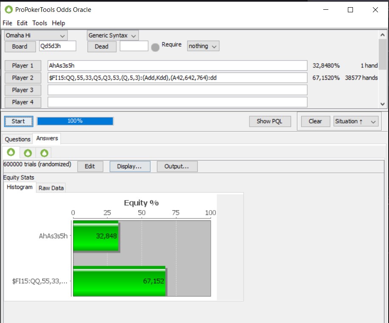The image size is (389, 323).
Task: Click the 32,8480% equity value
Action: (326, 66)
